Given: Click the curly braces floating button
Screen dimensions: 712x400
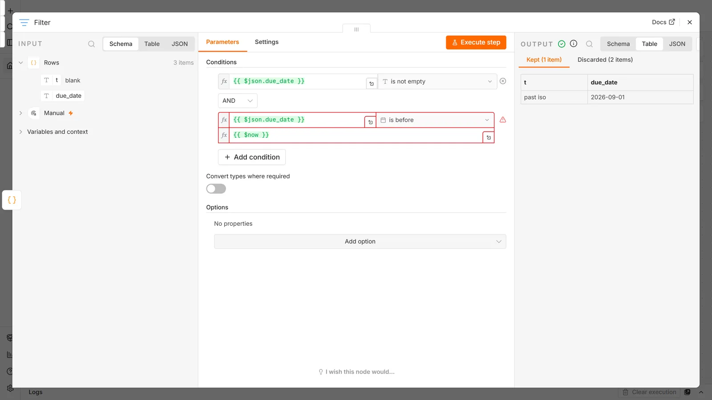Looking at the screenshot, I should click(12, 200).
